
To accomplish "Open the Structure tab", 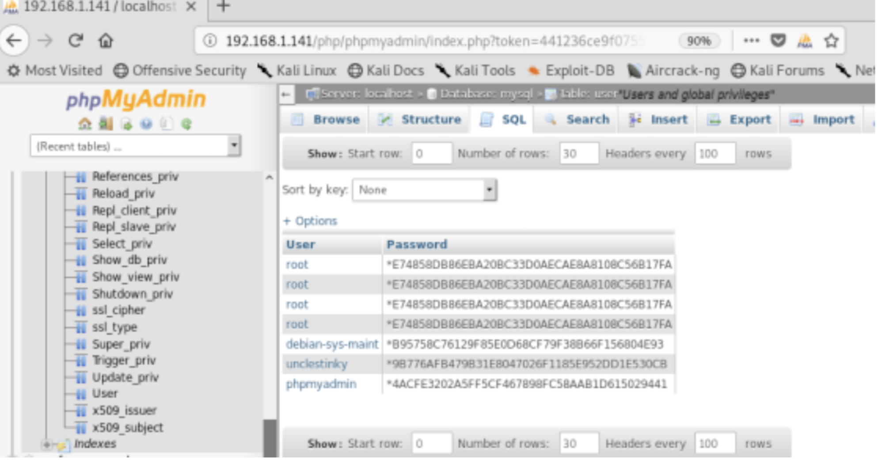I will point(420,119).
